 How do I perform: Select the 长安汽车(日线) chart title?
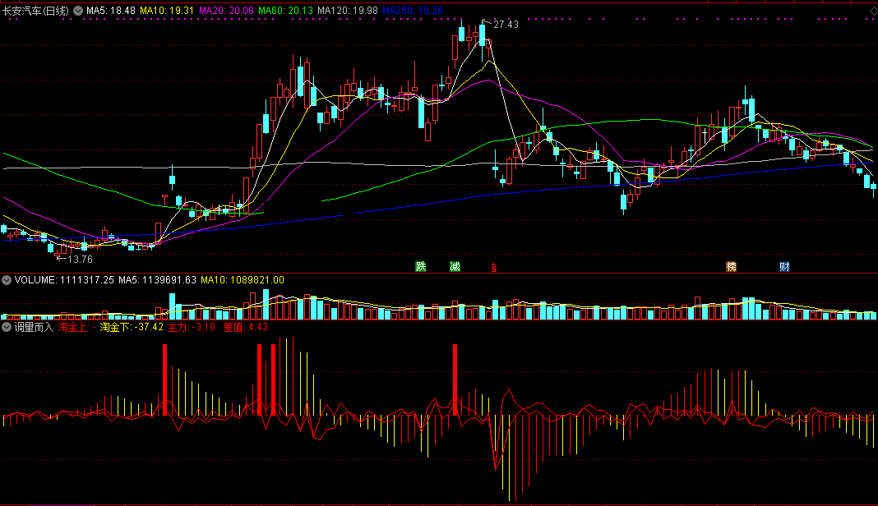tap(35, 11)
